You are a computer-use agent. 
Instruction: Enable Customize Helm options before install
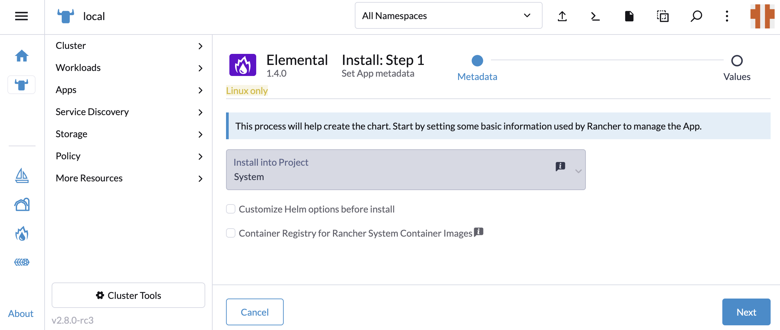231,209
